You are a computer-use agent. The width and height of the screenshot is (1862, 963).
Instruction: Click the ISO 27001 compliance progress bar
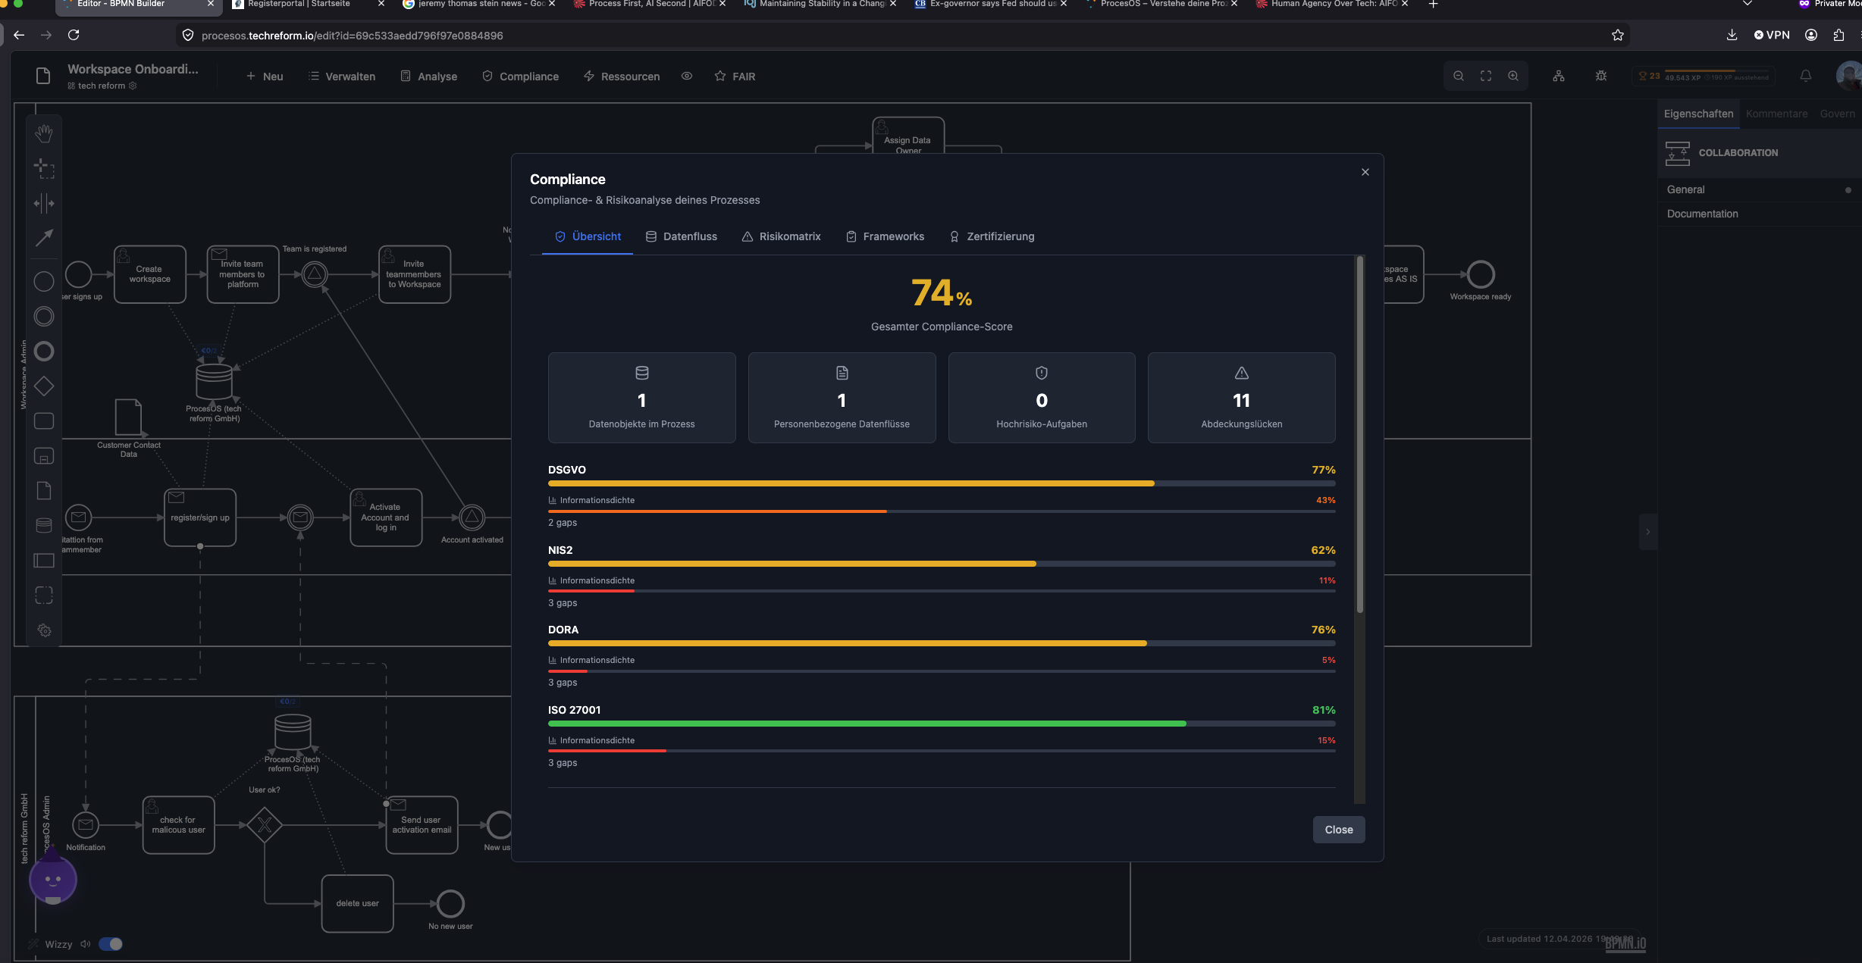pyautogui.click(x=942, y=724)
